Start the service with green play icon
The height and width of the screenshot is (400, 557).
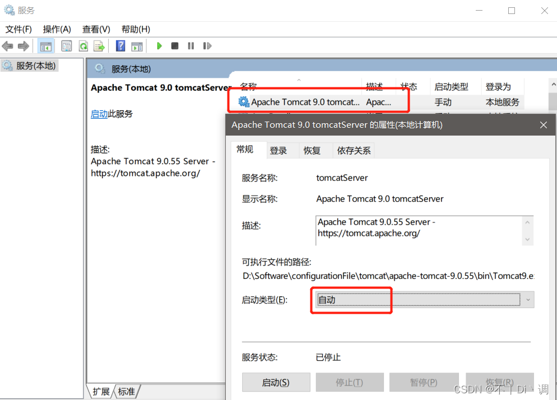coord(159,46)
